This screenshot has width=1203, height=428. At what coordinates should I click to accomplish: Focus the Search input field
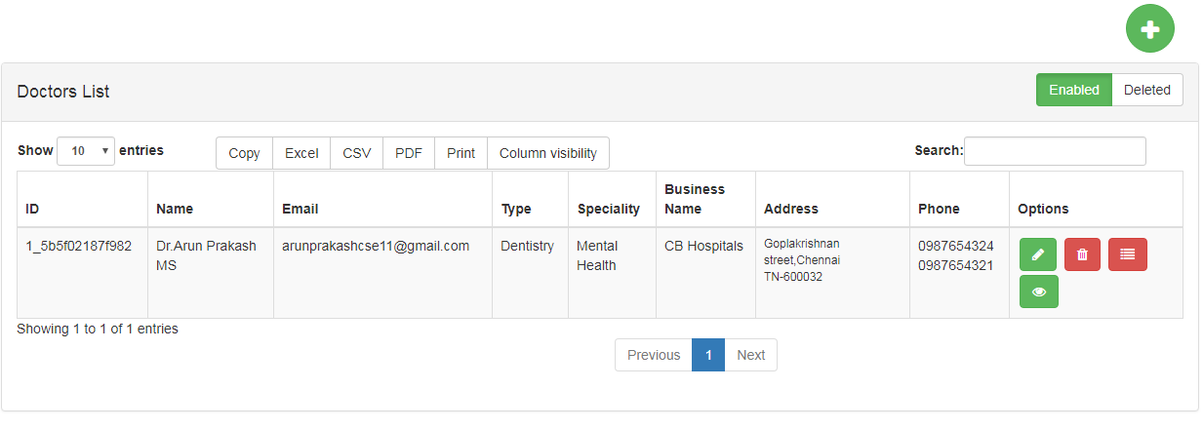click(x=1054, y=151)
